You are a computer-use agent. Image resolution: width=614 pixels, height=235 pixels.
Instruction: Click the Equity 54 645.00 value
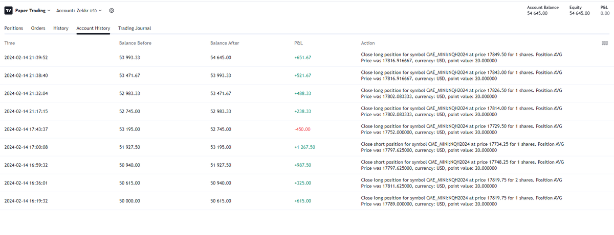tap(580, 13)
